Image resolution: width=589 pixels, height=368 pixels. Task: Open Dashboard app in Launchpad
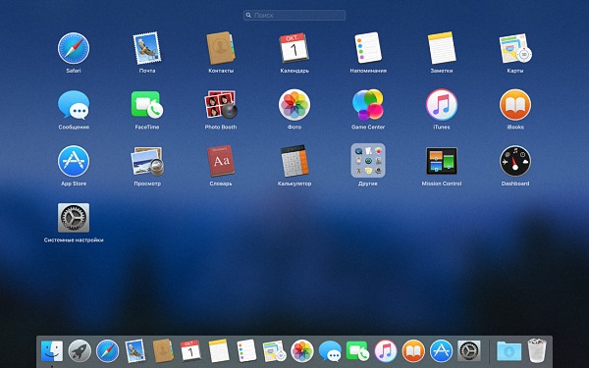point(515,161)
